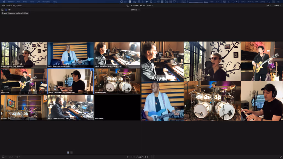
Task: Start playback with the play button
Action: coord(128,157)
